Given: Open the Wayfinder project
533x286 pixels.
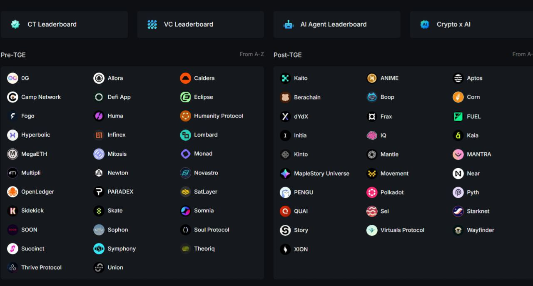Looking at the screenshot, I should (x=473, y=230).
